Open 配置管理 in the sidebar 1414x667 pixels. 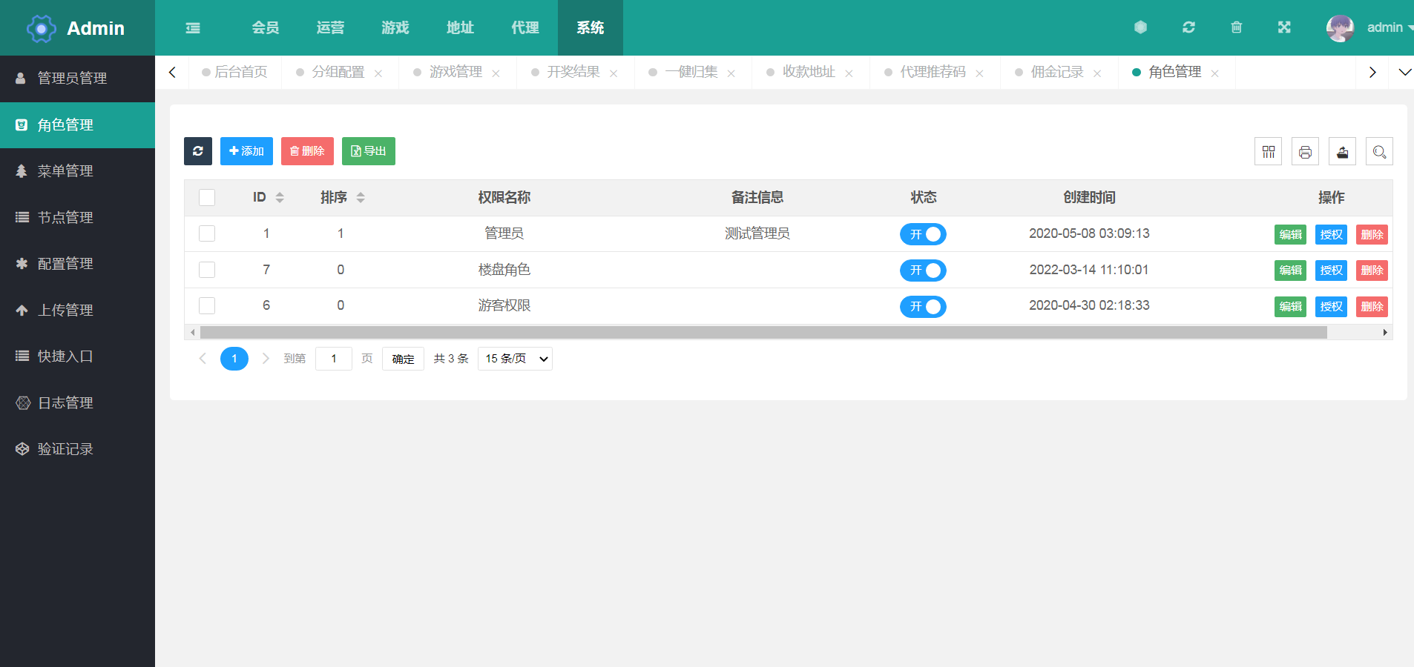tap(77, 264)
